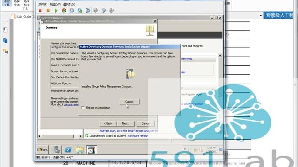Viewport: 298px width, 167px height.
Task: Expand the PDF viewer sidebar arrow
Action: point(7,22)
